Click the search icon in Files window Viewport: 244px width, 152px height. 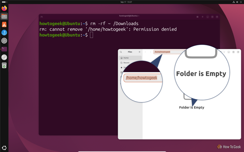[x=121, y=52]
